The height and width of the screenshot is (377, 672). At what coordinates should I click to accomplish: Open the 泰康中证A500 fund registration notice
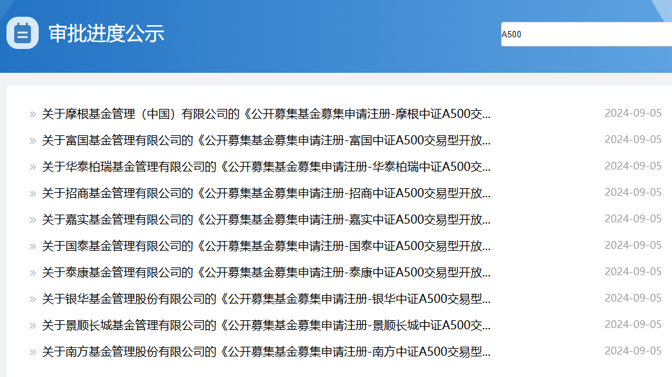tap(266, 273)
